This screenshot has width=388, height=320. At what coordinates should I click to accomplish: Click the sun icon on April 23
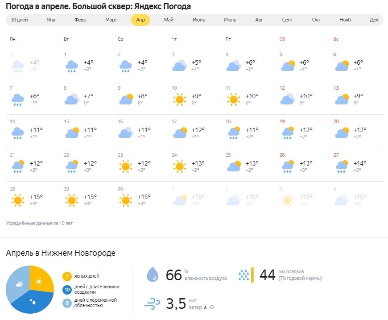[126, 166]
